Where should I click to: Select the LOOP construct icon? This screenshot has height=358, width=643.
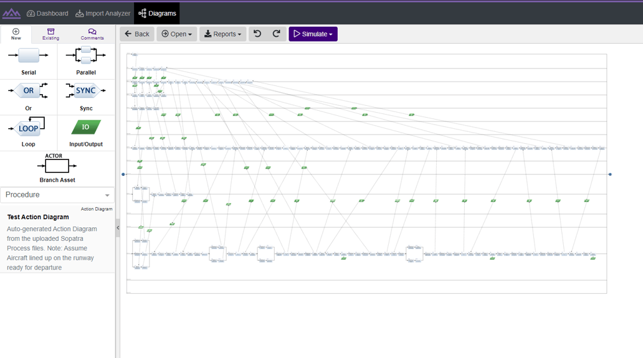[x=27, y=127]
